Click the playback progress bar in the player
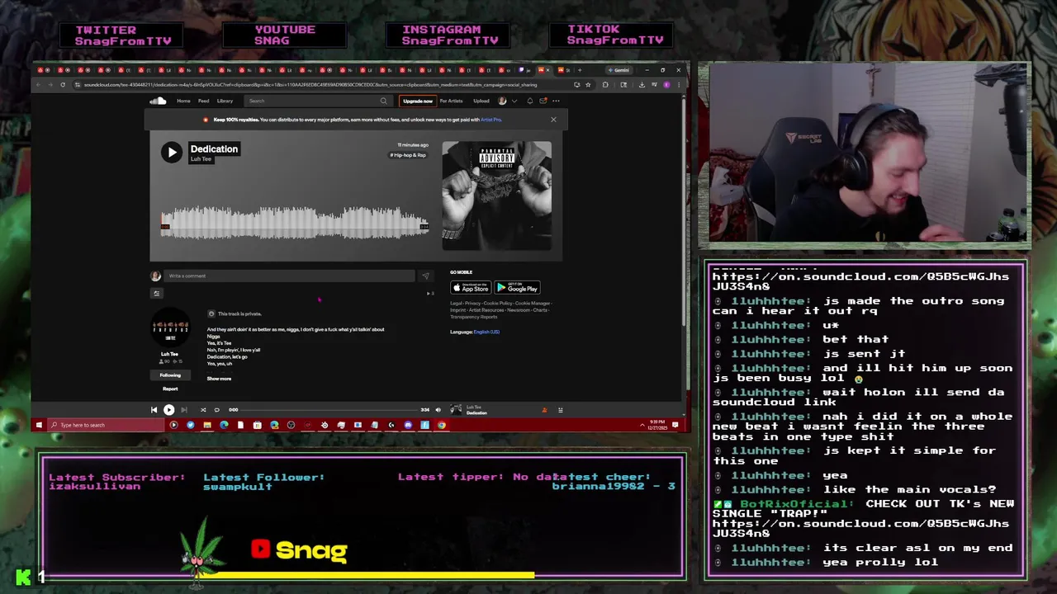 click(x=329, y=409)
